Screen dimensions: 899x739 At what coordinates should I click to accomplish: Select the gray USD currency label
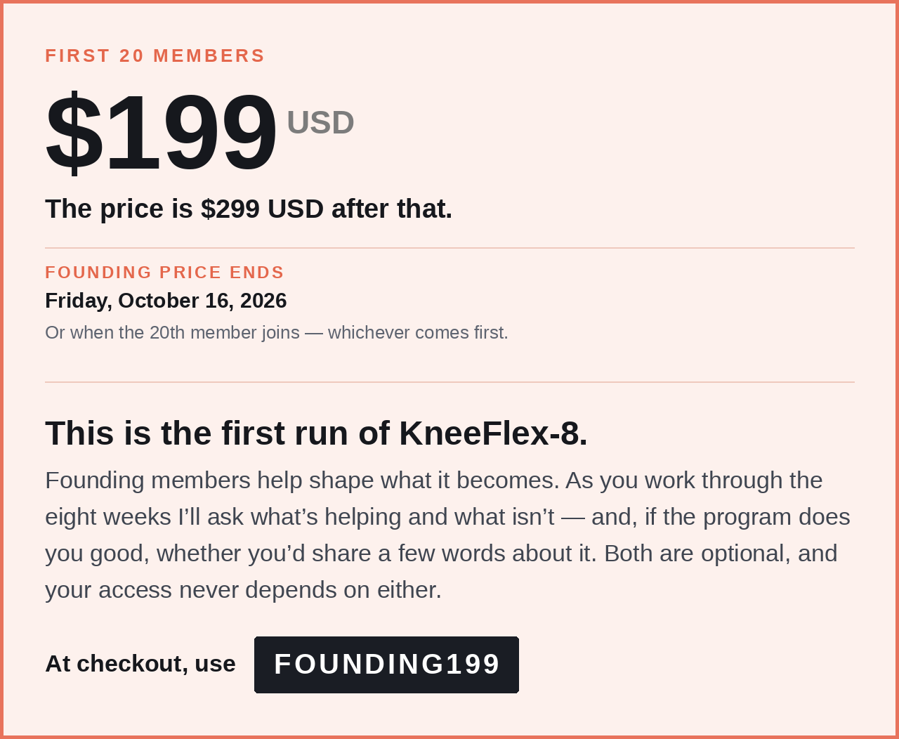(320, 123)
